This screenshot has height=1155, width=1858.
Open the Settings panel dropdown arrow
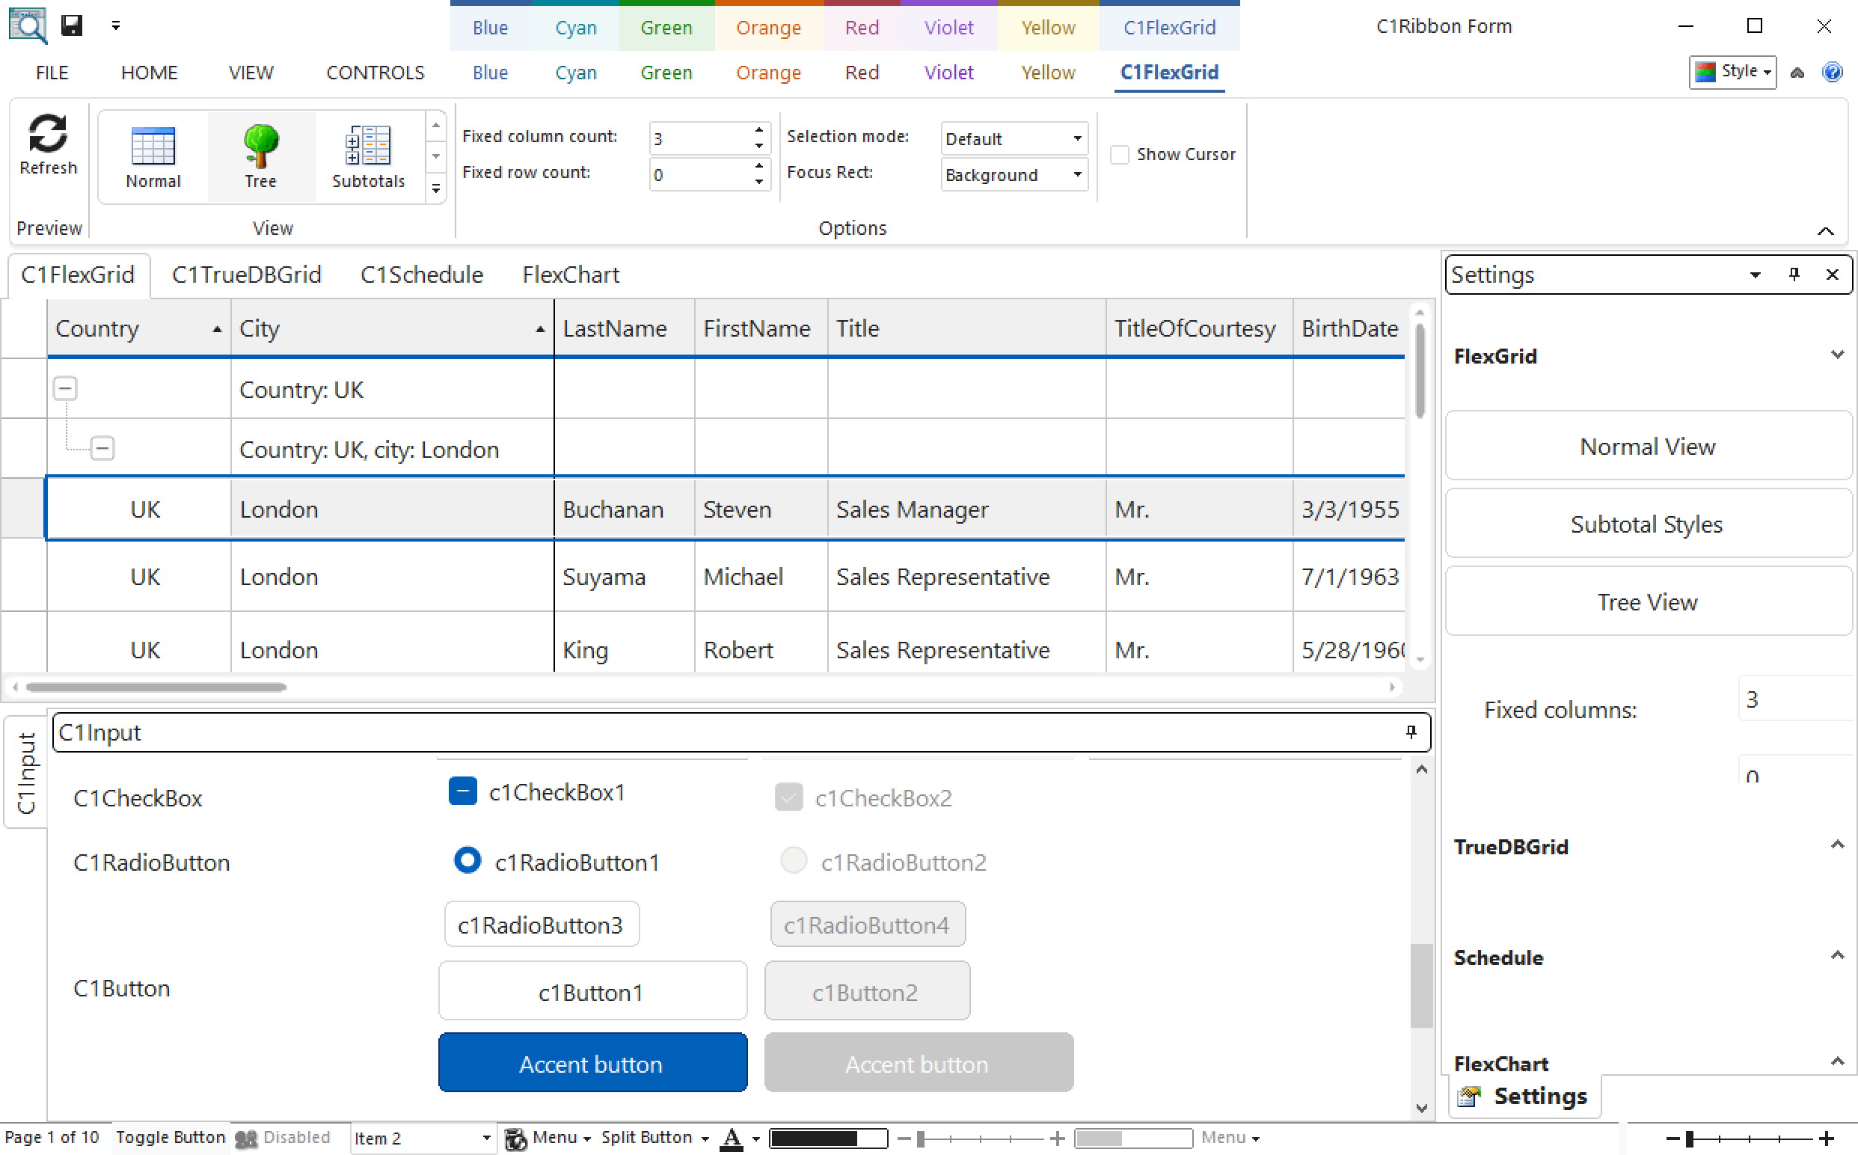coord(1755,275)
